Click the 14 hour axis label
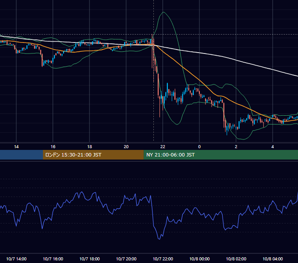298x263 pixels. click(x=16, y=147)
